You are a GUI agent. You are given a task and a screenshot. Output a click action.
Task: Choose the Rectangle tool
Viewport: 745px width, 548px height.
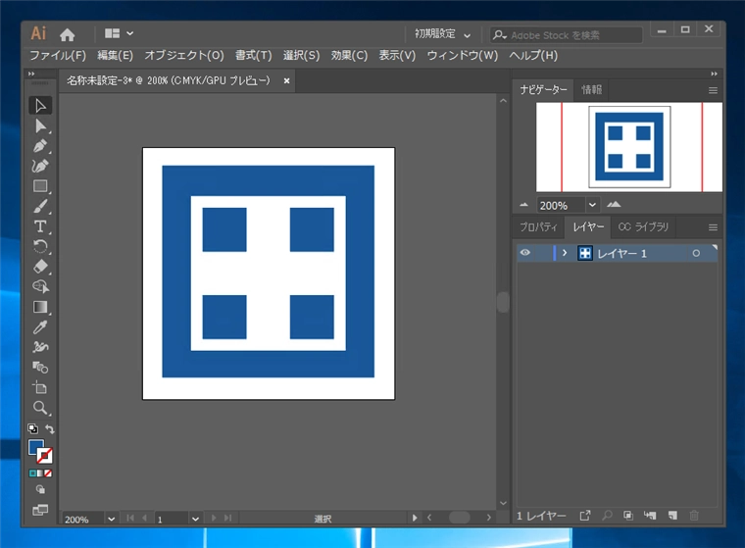pyautogui.click(x=40, y=186)
